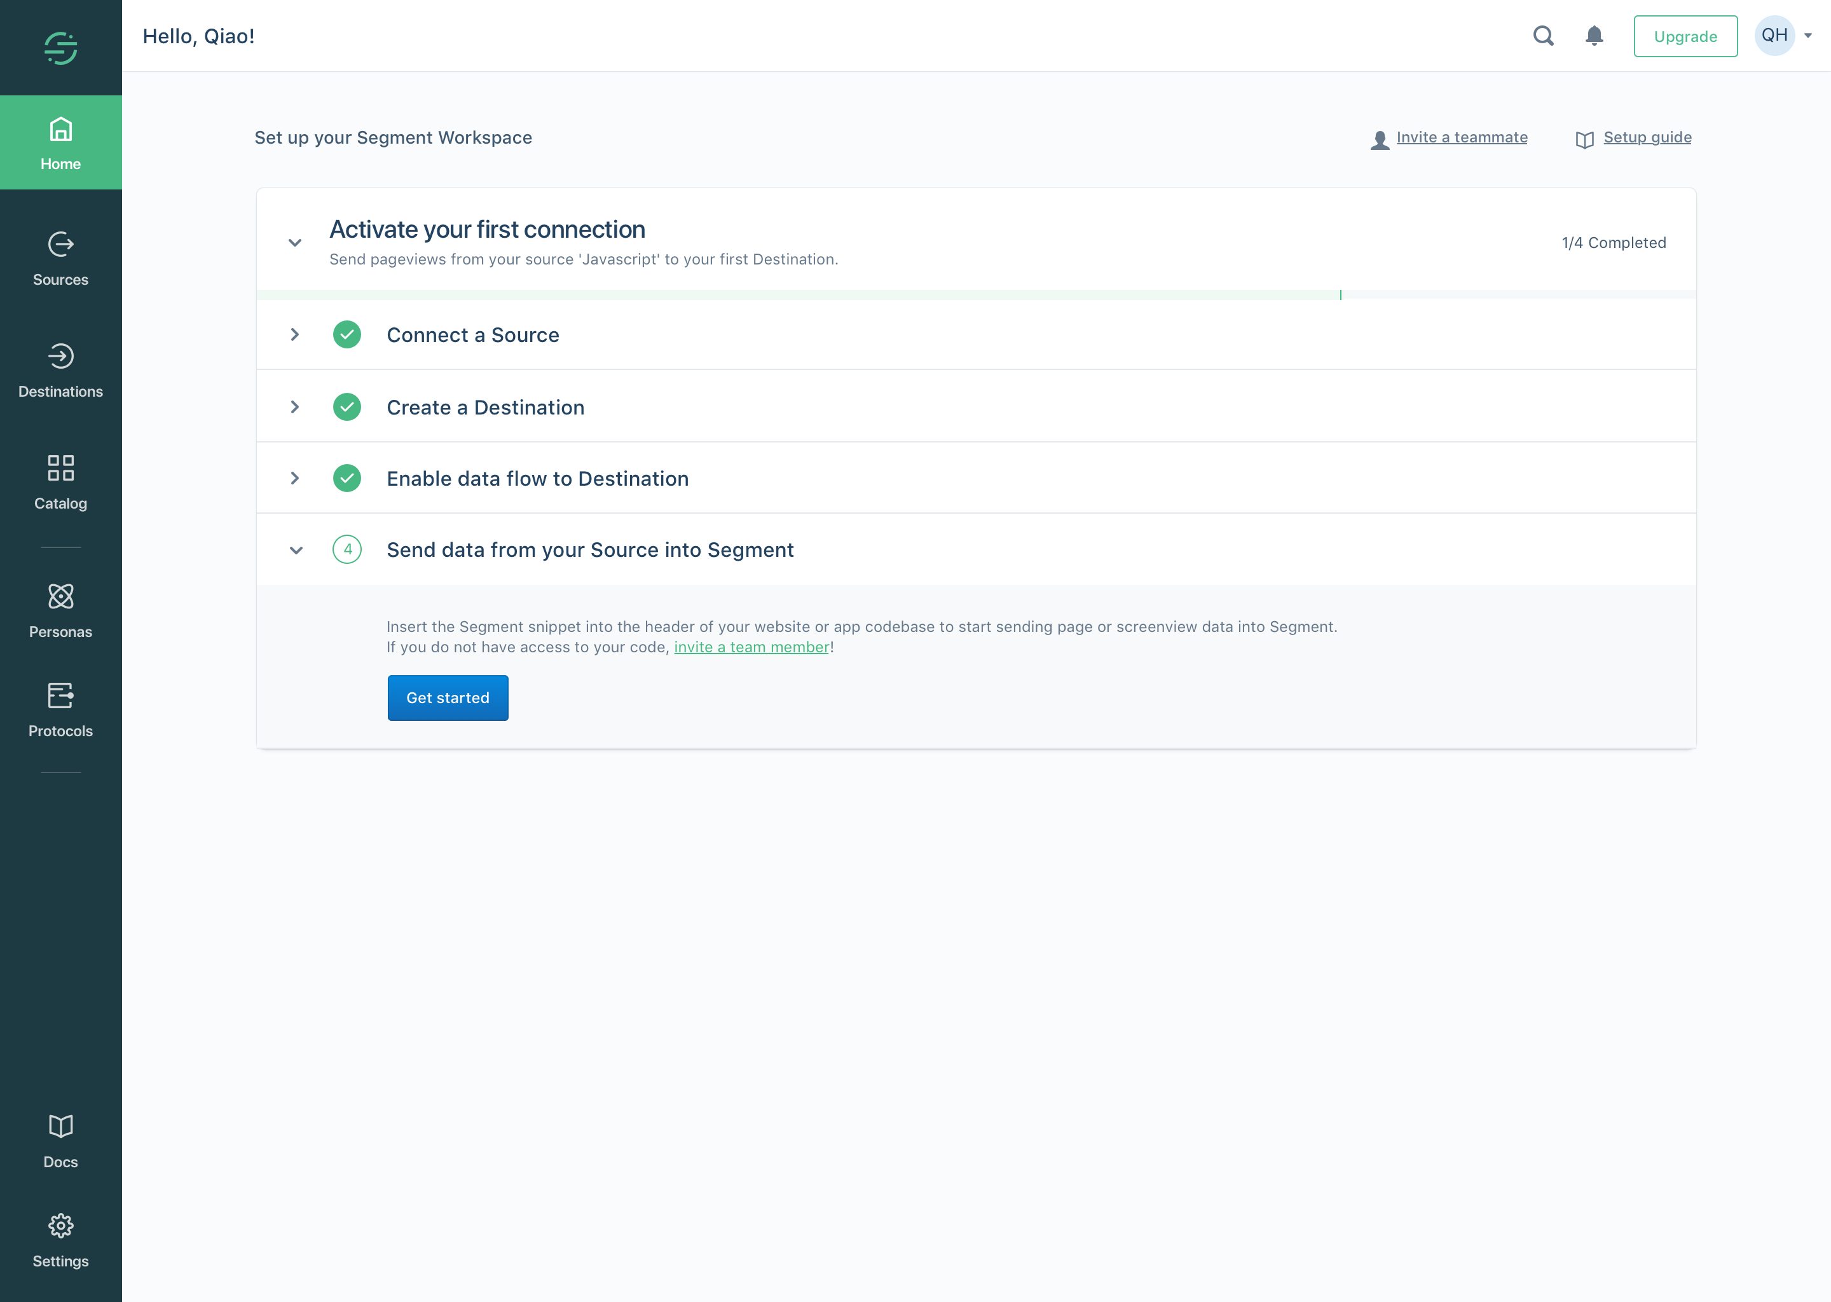Click the Get started button
The image size is (1831, 1302).
tap(448, 697)
